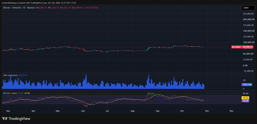Click the BTCUSDT price label tag
This screenshot has height=124, width=257.
coord(237,47)
